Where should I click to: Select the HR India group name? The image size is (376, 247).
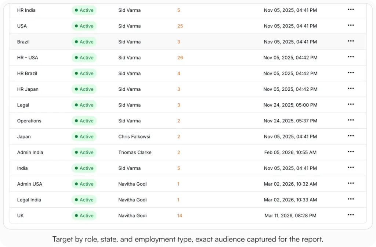tap(26, 10)
